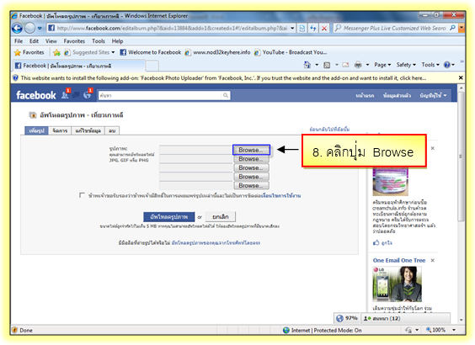Viewport: 475px width, 345px height.
Task: Expand the Page dropdown menu
Action: (x=382, y=65)
